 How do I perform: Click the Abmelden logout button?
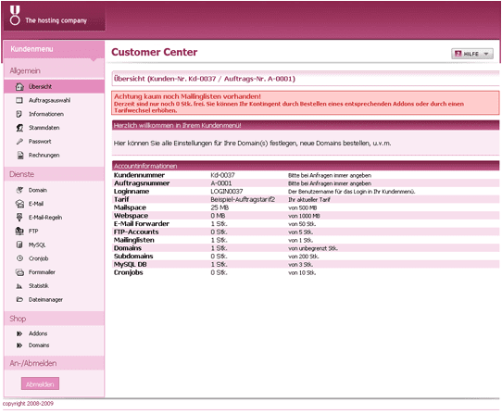40,384
